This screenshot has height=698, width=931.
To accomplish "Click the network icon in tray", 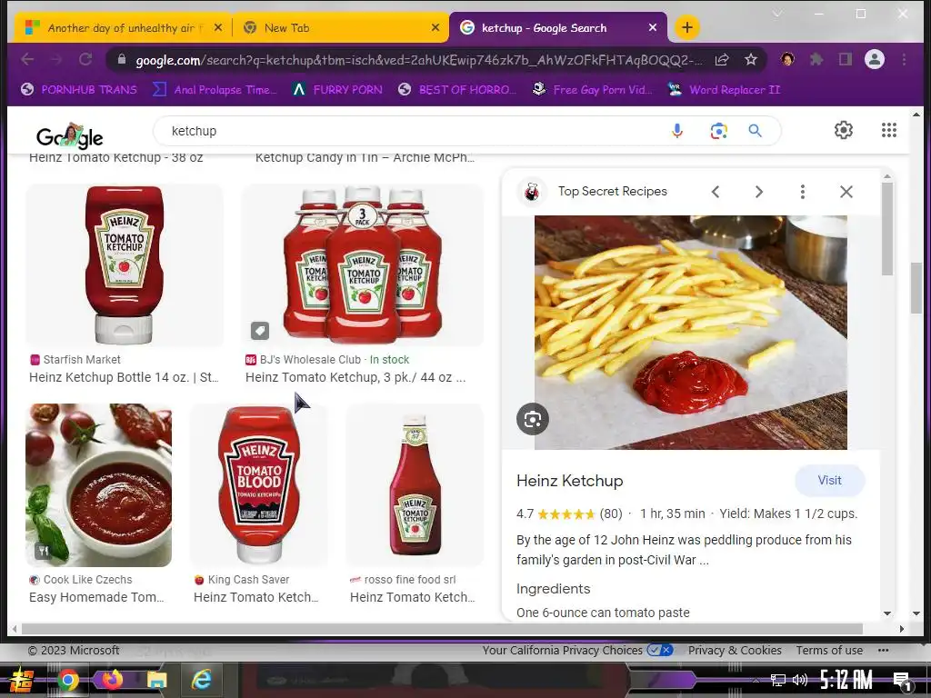I will tap(777, 680).
